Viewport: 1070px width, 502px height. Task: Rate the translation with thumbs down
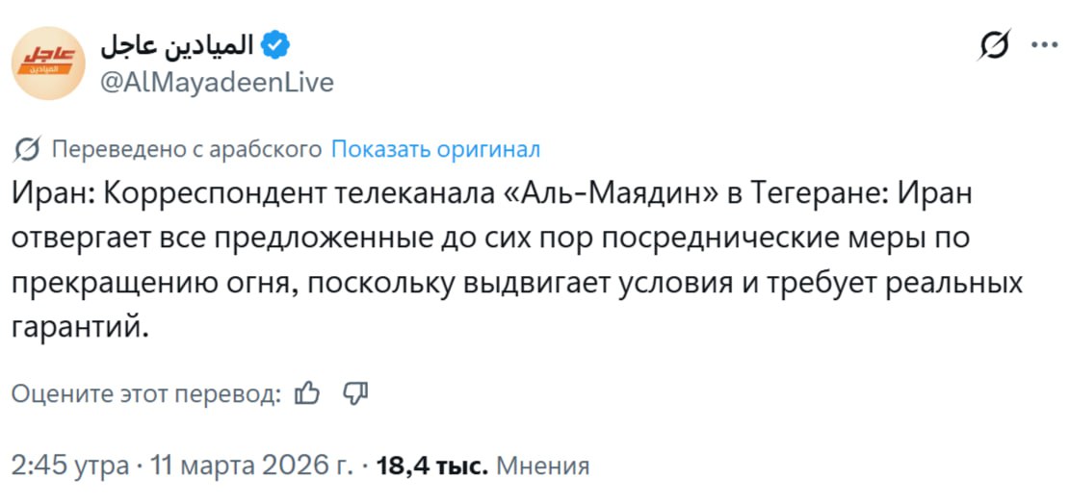(355, 392)
